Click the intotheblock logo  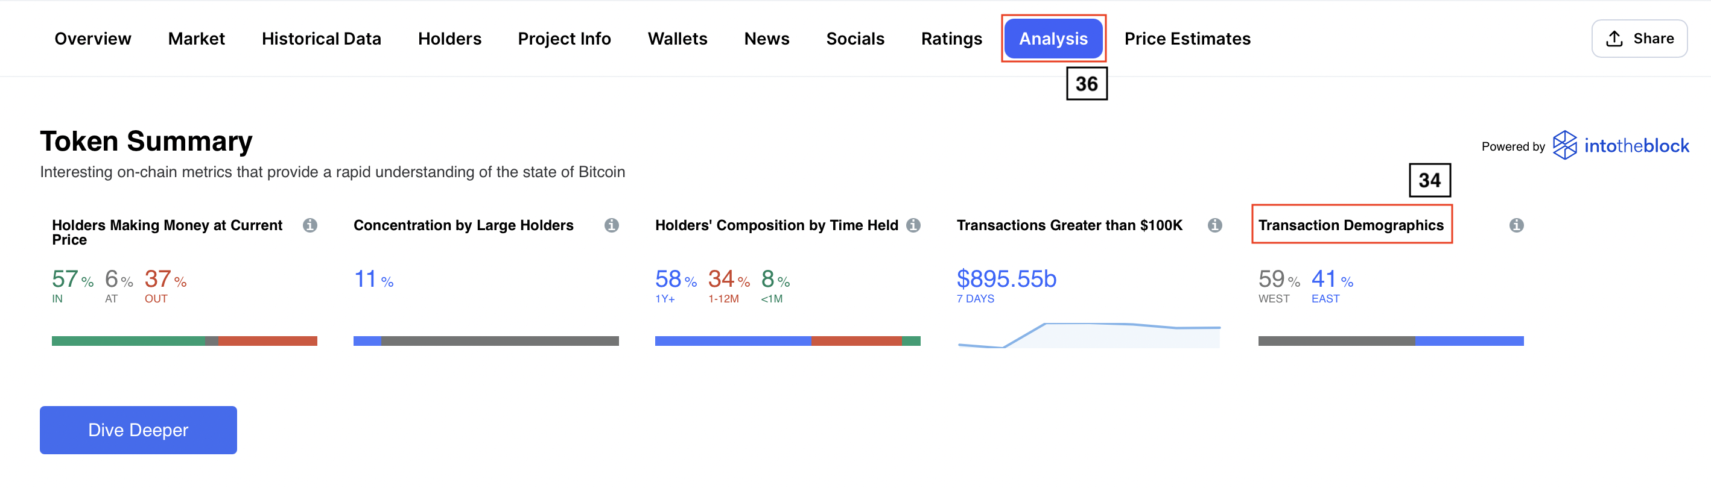coord(1621,145)
